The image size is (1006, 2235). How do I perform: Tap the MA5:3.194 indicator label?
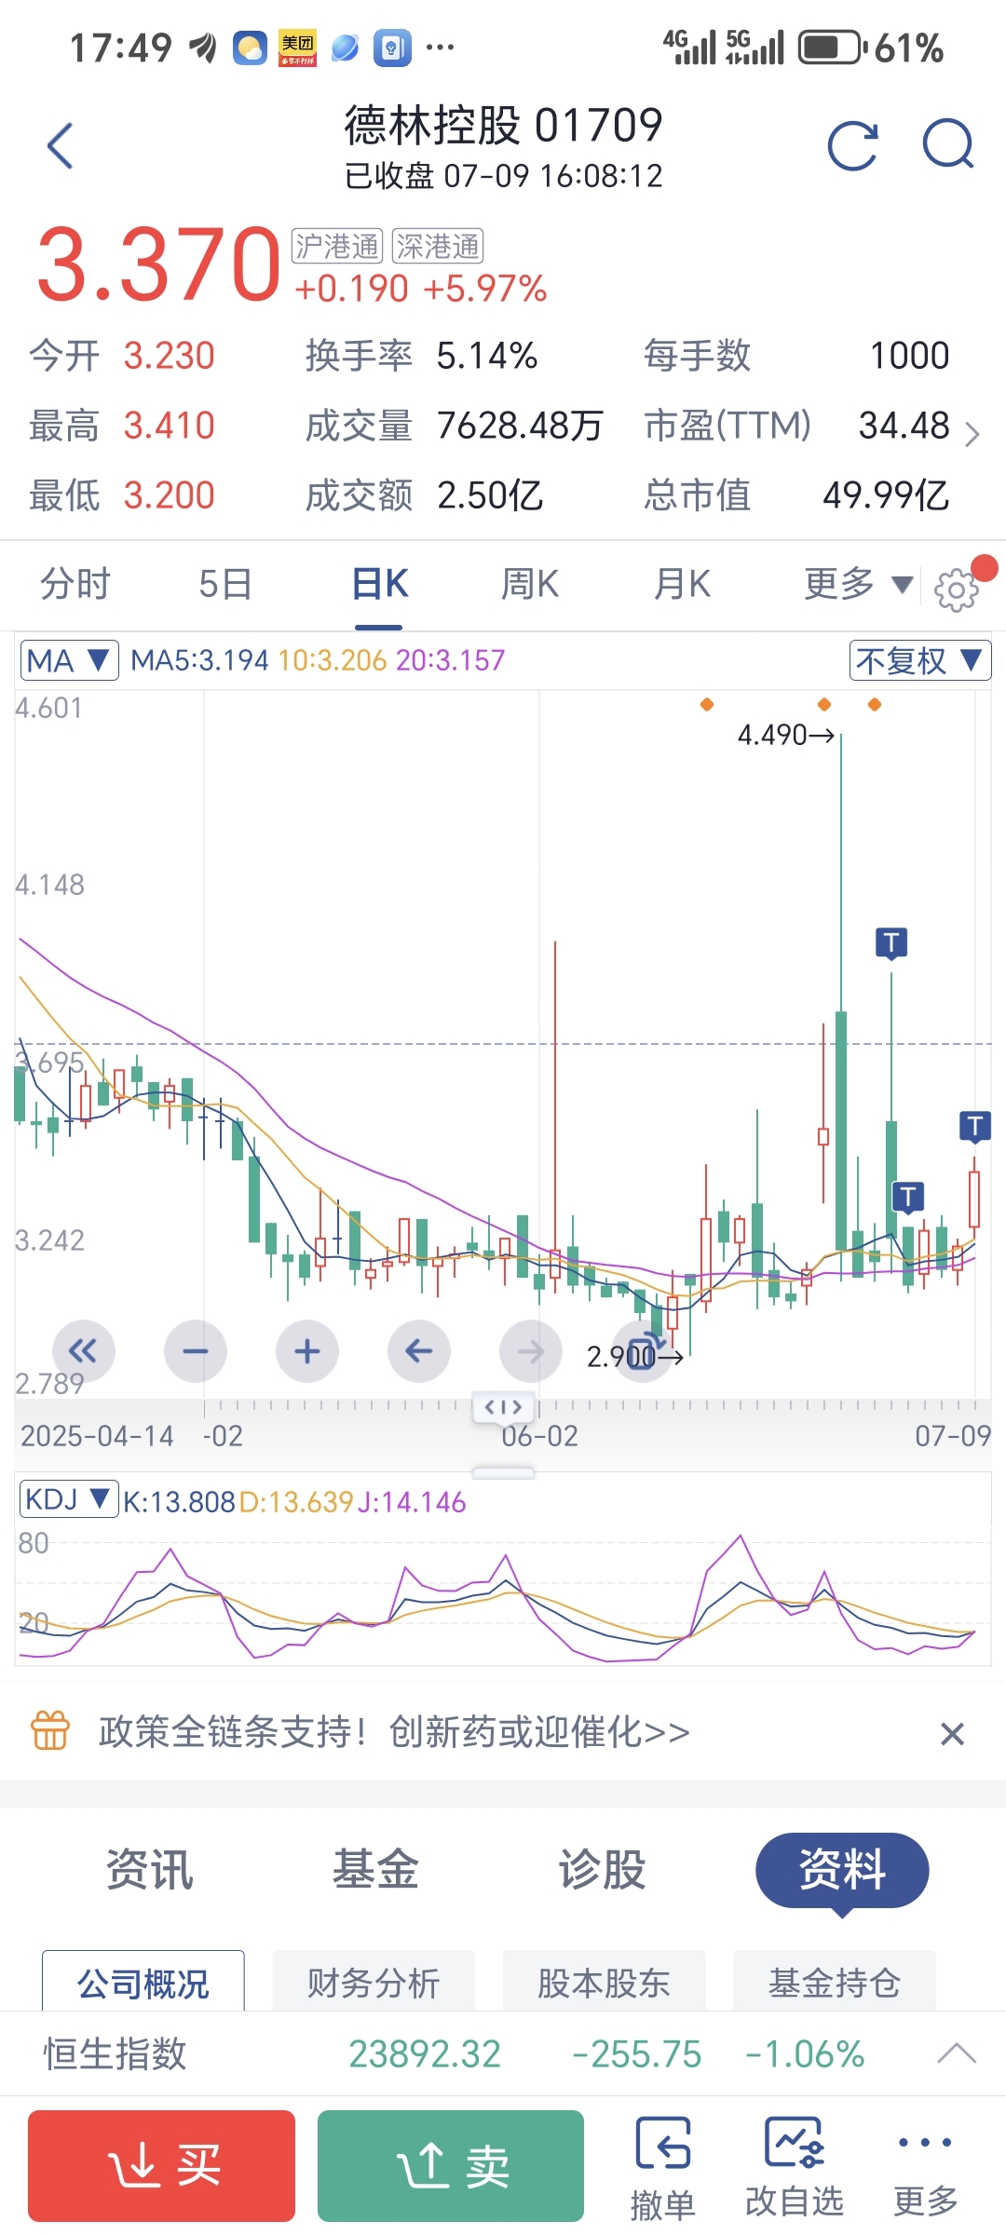click(199, 660)
